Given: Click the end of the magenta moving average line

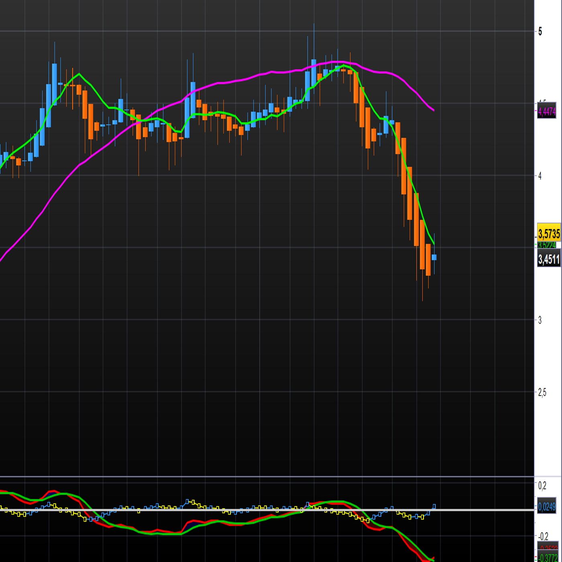Looking at the screenshot, I should [434, 110].
